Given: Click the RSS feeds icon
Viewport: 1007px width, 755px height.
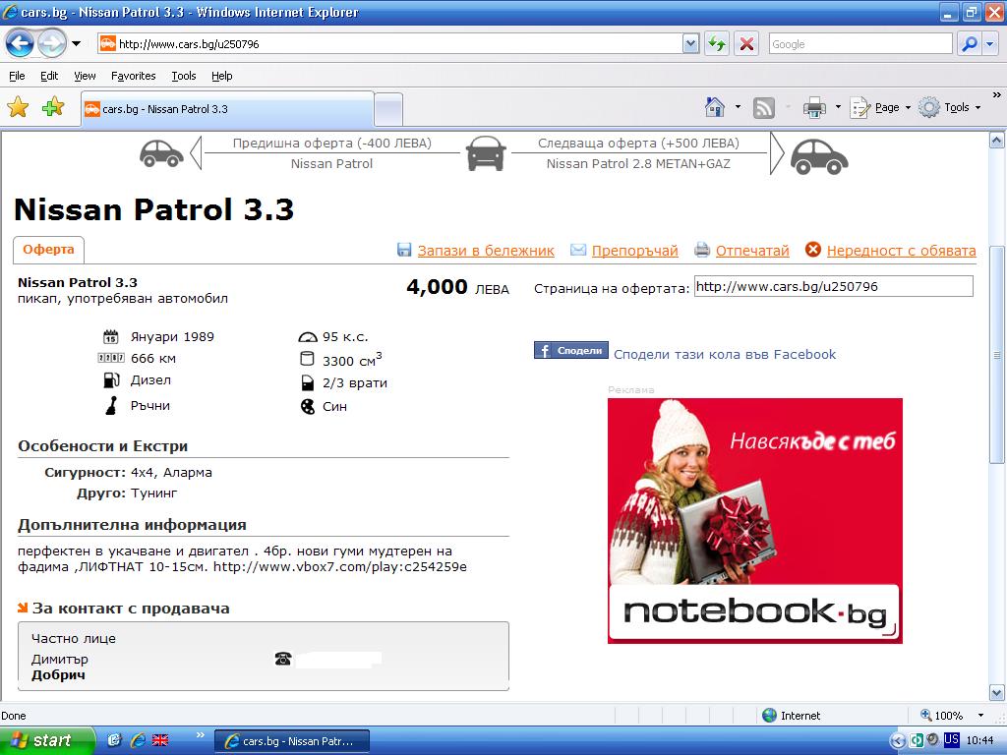Looking at the screenshot, I should [x=763, y=107].
